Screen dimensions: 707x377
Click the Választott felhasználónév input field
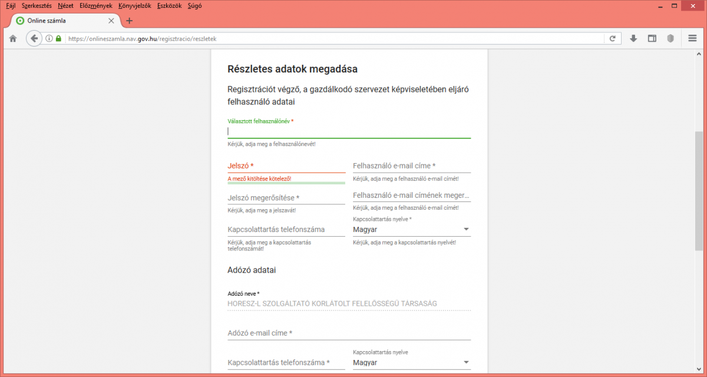[349, 131]
